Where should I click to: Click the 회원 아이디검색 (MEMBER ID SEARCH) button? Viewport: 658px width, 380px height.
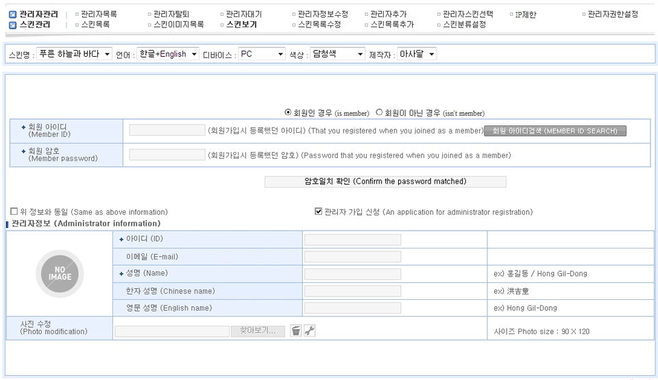pos(555,131)
